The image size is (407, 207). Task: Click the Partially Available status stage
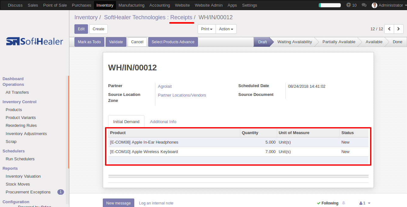point(339,42)
